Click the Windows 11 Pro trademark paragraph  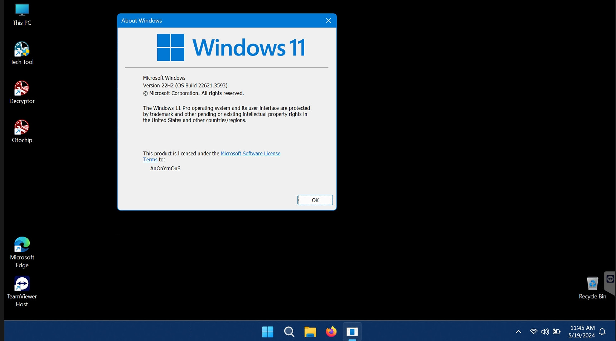tap(226, 114)
